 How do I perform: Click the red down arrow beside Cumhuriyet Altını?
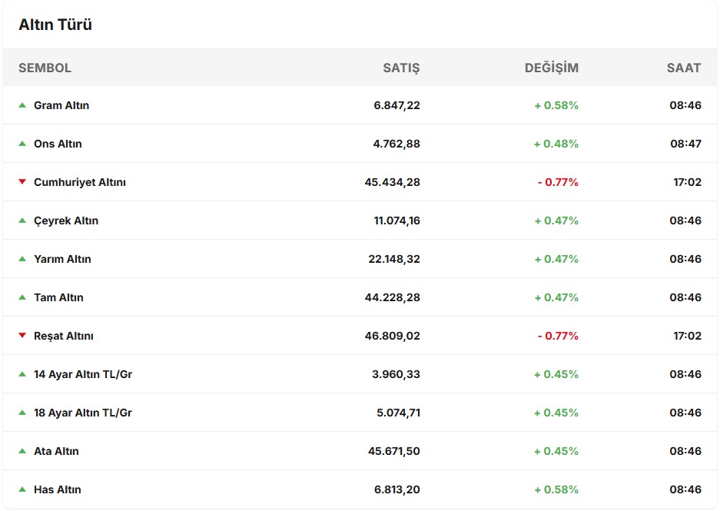coord(22,182)
